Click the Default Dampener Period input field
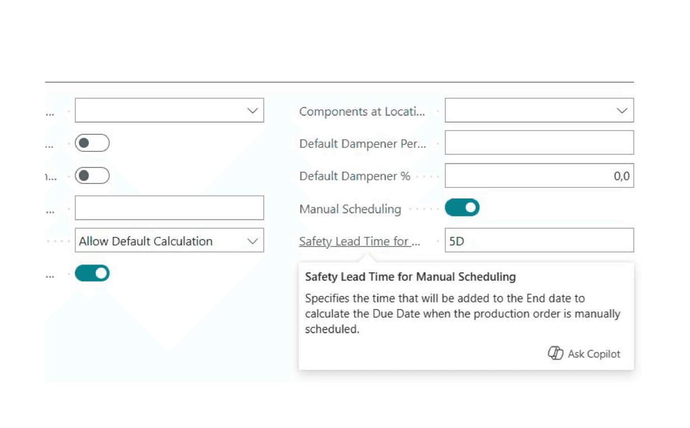Screen dimensions: 690x428 pyautogui.click(x=539, y=143)
